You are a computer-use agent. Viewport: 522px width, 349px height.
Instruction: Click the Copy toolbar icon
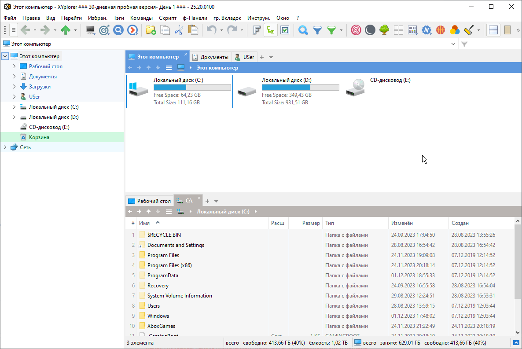pos(165,30)
